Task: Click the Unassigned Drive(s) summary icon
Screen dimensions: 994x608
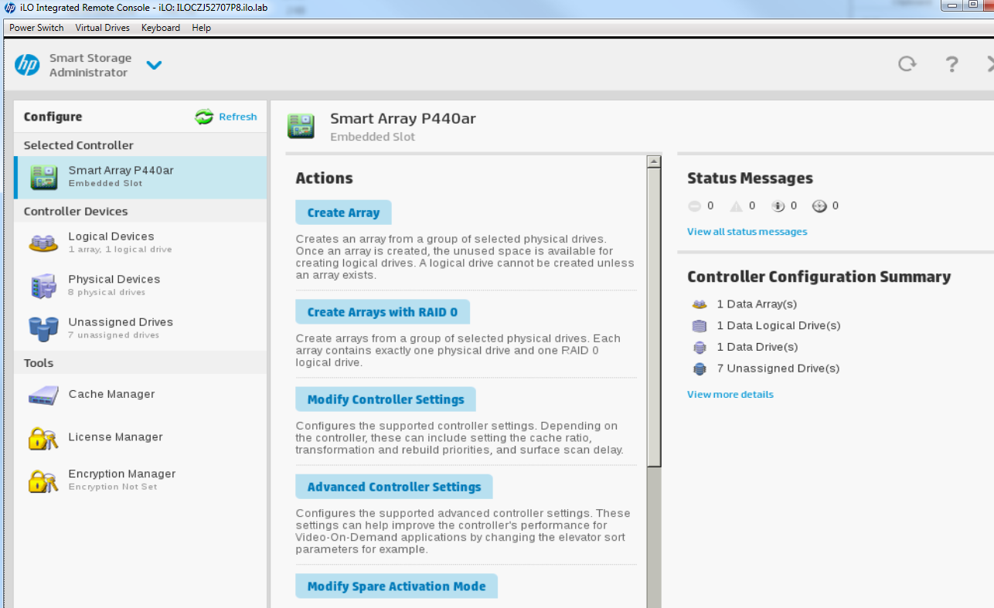Action: (700, 369)
